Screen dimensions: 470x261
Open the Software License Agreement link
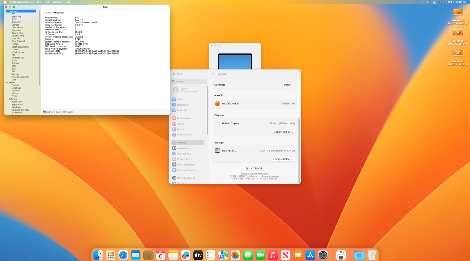(x=255, y=174)
